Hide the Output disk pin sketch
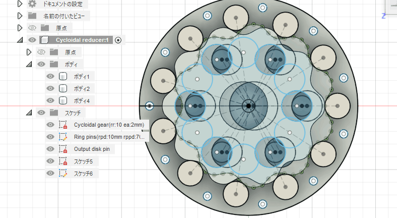This screenshot has height=218, width=397. tap(50, 149)
